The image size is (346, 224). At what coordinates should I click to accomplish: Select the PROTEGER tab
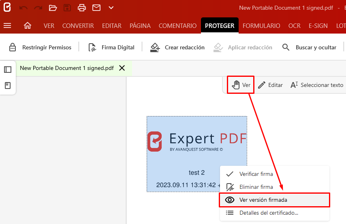[x=220, y=26]
